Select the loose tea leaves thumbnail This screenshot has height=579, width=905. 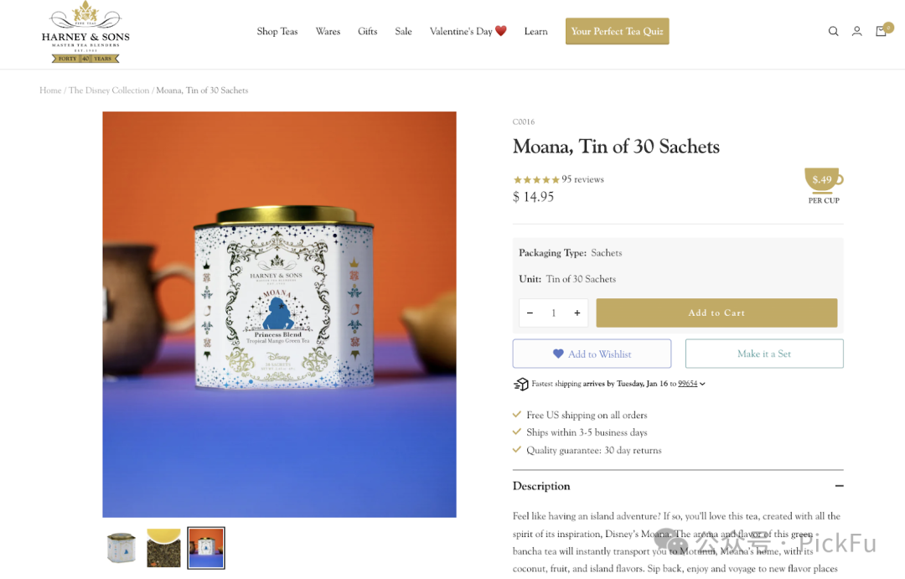(x=163, y=548)
